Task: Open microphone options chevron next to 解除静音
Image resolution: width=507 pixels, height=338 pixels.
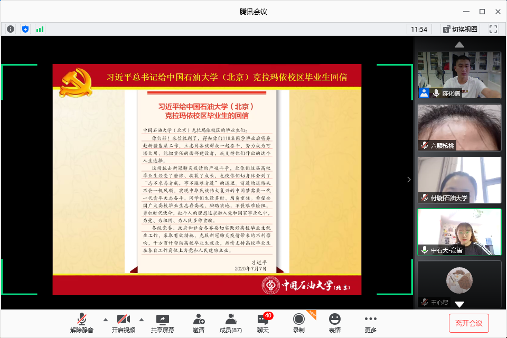Action: (105, 320)
